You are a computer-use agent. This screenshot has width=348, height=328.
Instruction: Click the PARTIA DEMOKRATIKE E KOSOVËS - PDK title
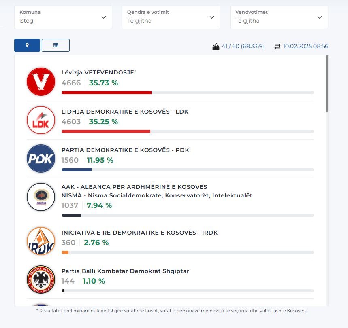click(125, 150)
